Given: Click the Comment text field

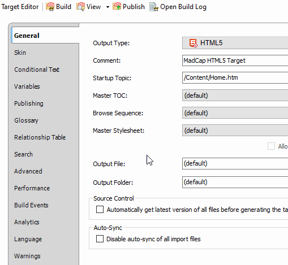Looking at the screenshot, I should point(235,60).
